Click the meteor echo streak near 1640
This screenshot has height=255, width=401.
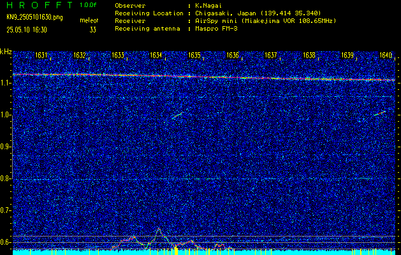point(379,113)
